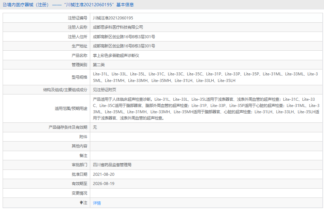324x210 pixels.
Task: Click the header title 境内医疗器械（注册）
Action: [28, 5]
